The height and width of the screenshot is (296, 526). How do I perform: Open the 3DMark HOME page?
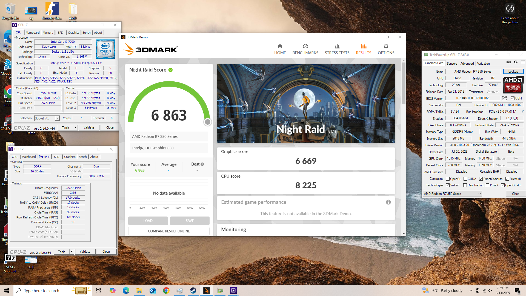point(280,49)
